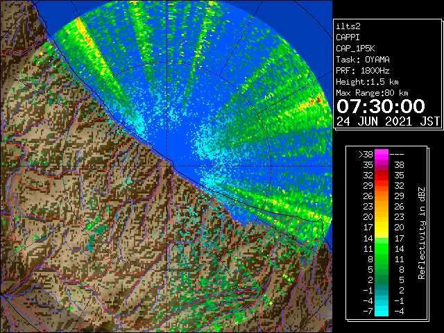The width and height of the screenshot is (444, 333).
Task: Click the 07:30:00 timestamp
Action: coord(381,106)
